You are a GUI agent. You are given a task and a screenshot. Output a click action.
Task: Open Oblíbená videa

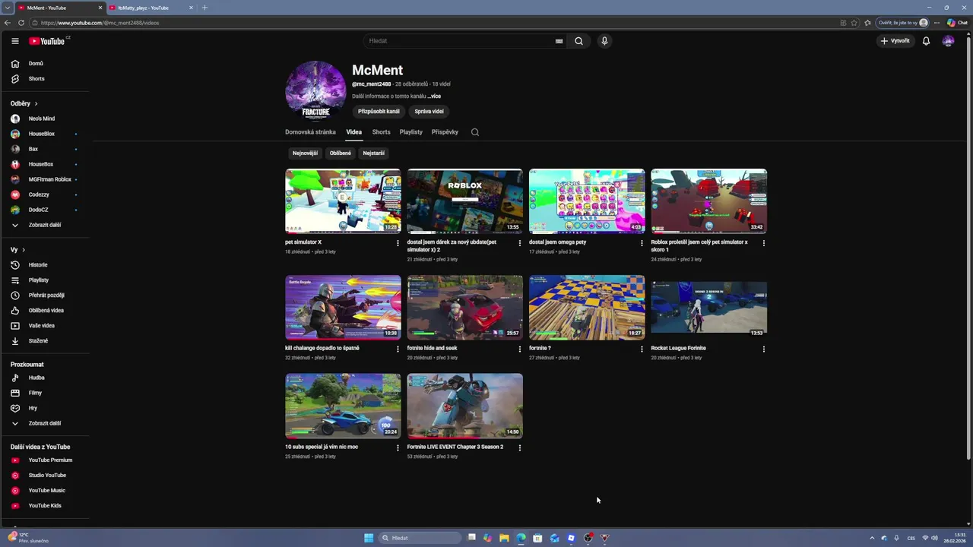46,311
